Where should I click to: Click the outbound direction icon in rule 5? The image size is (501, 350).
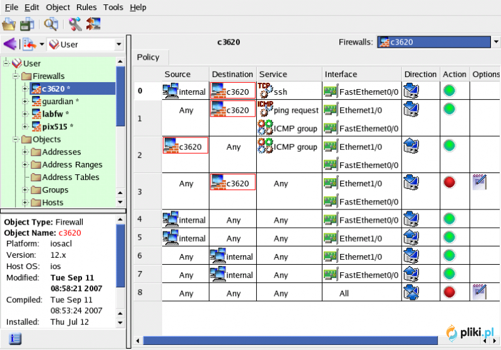click(x=411, y=237)
